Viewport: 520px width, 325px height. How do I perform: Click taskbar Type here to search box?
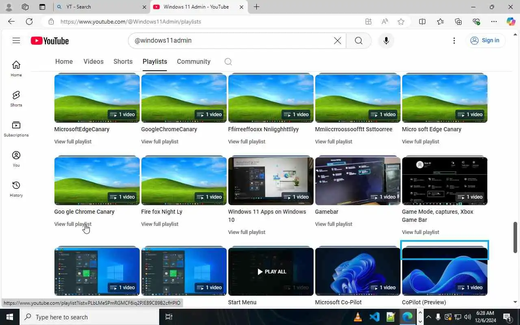point(89,317)
